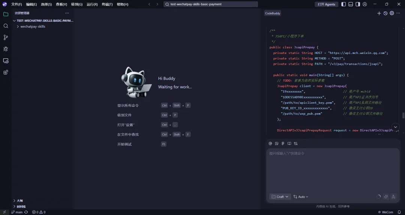
Task: Collapse TEST-WECHATPAY-SKILLS-BASIC-PAYM root folder
Action: 43,21
